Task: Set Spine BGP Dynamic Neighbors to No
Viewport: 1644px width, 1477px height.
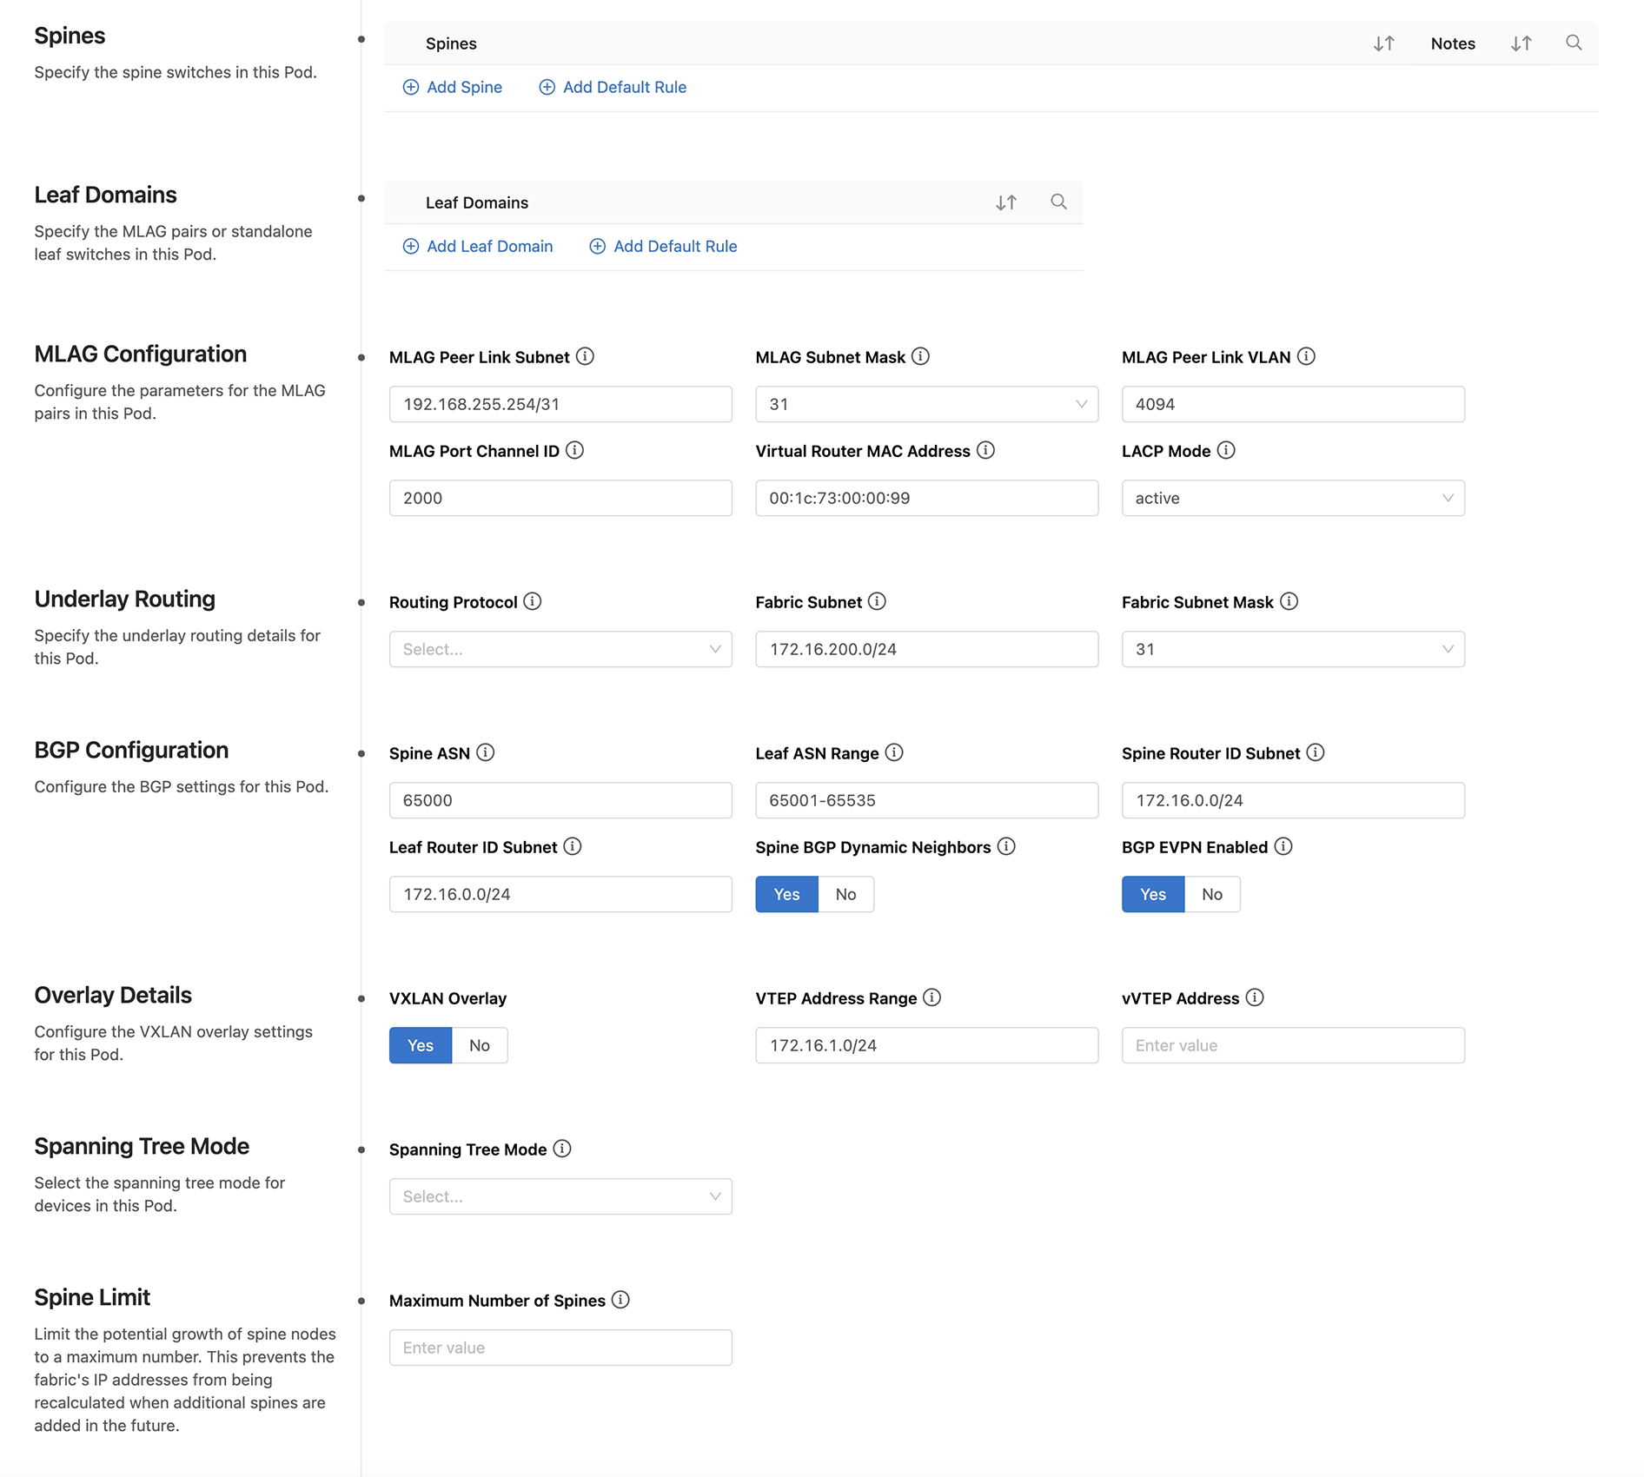Action: point(845,894)
